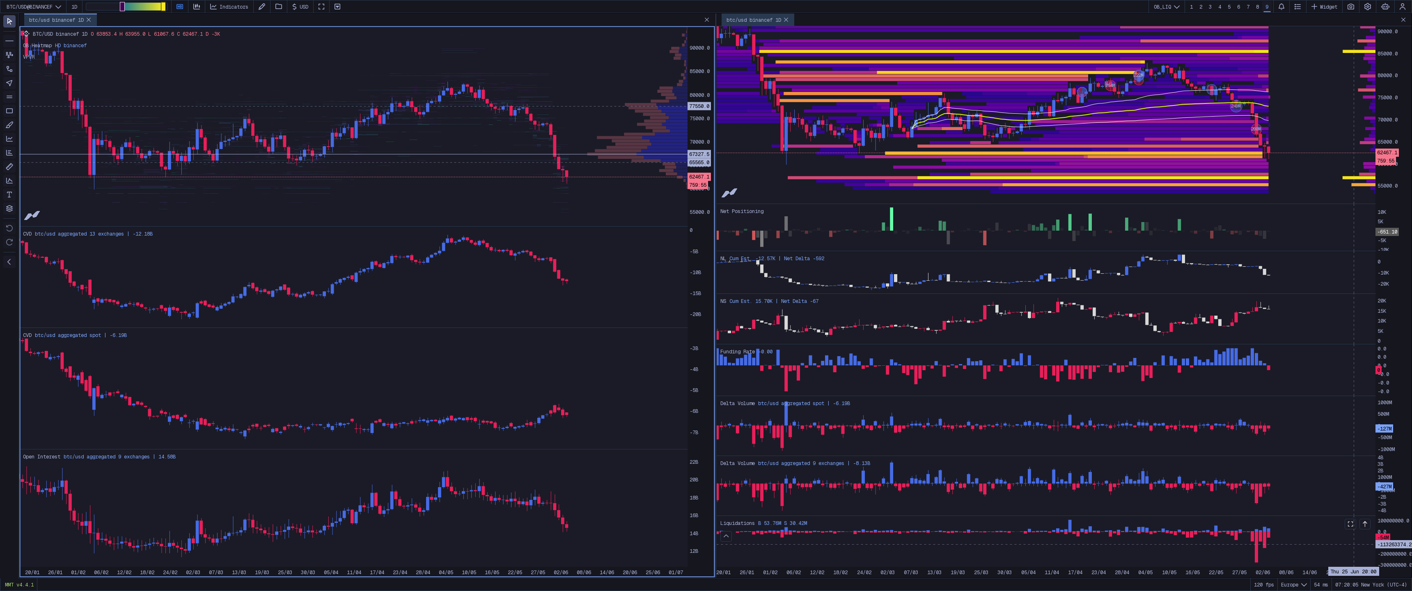Screen dimensions: 1412x591
Task: Add a new Widget
Action: click(x=1324, y=7)
